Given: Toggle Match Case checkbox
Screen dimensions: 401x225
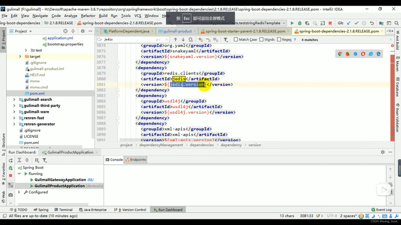Looking at the screenshot, I should pyautogui.click(x=236, y=40).
